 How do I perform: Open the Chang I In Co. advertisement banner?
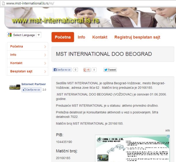click(133, 148)
